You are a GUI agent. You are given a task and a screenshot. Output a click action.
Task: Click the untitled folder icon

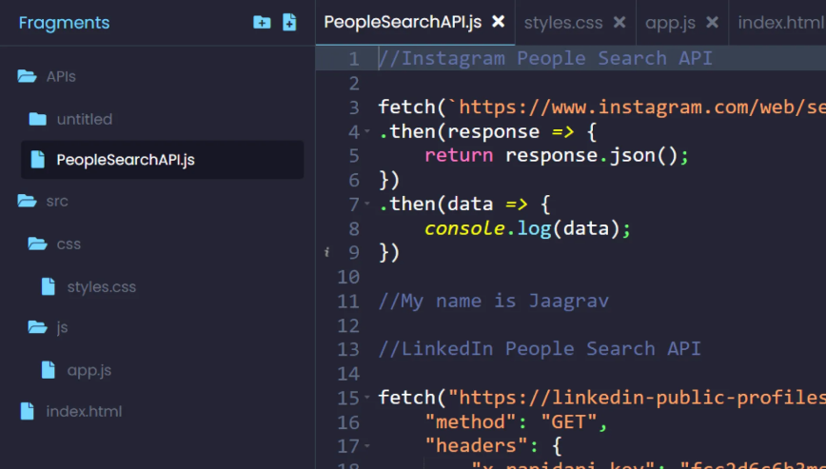(37, 119)
